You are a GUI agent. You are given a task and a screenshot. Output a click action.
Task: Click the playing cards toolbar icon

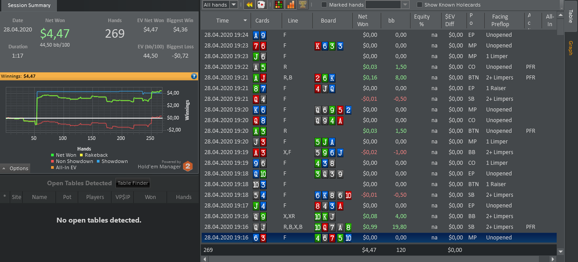point(261,5)
